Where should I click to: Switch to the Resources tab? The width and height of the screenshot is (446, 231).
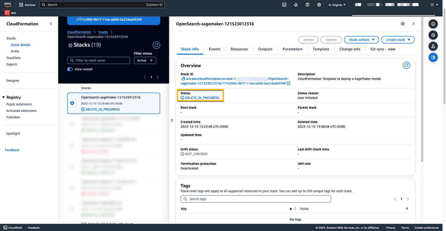pyautogui.click(x=239, y=49)
